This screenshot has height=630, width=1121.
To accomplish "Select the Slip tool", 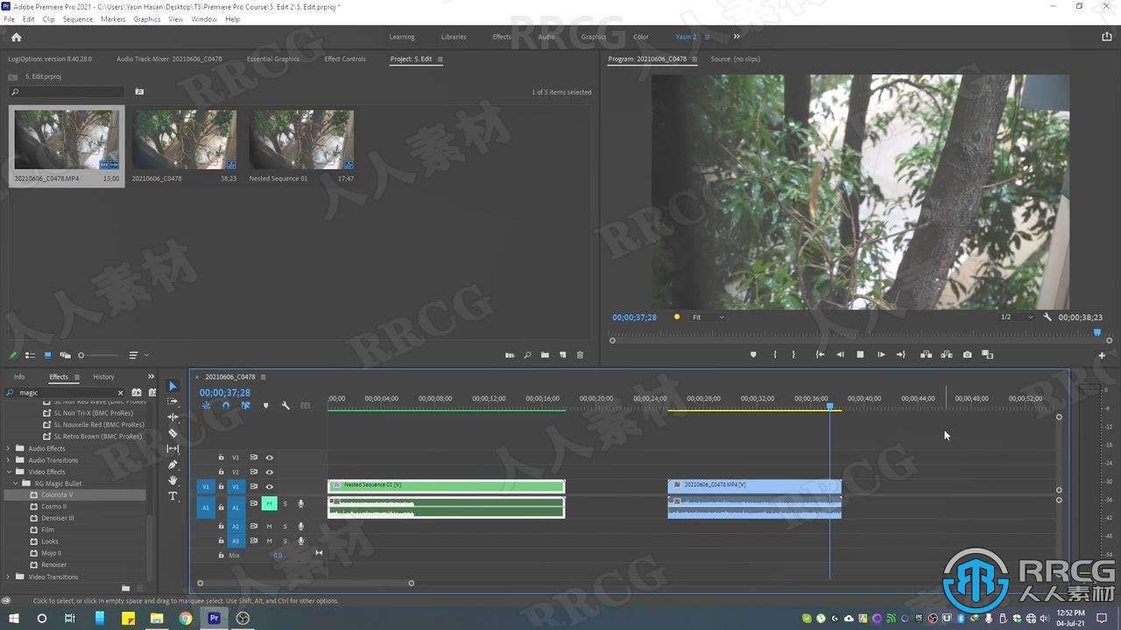I will pos(173,449).
